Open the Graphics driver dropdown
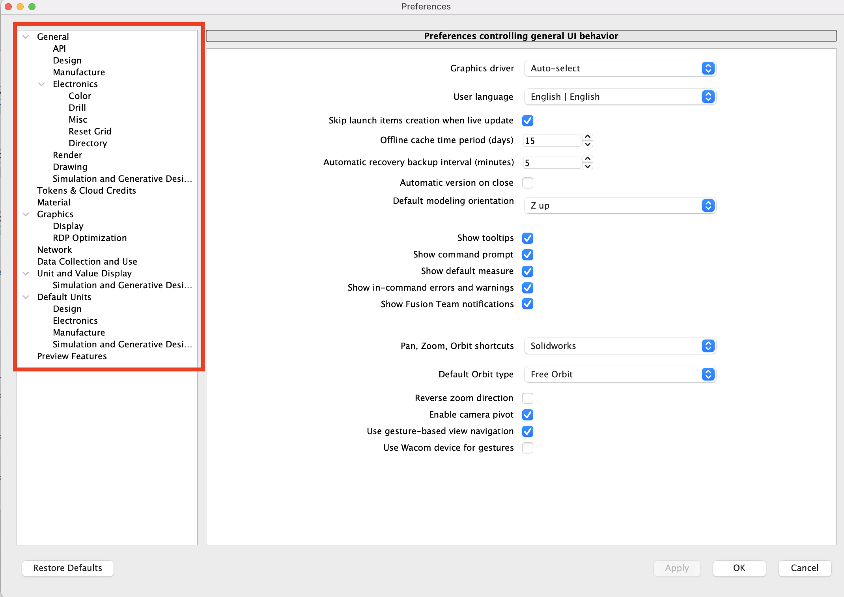This screenshot has height=597, width=844. (x=620, y=68)
